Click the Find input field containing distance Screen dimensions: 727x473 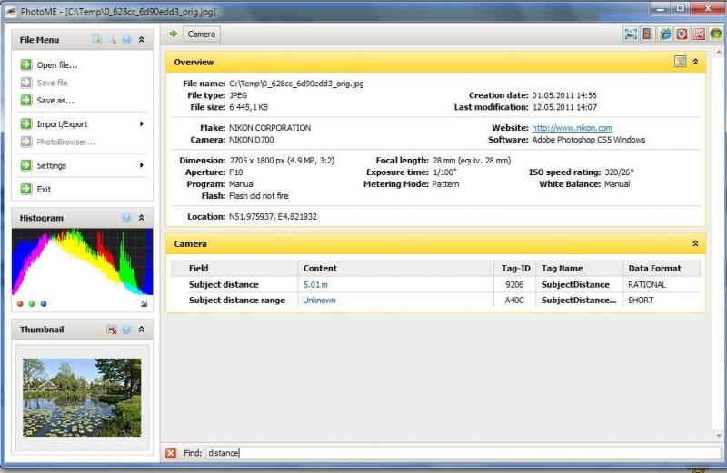(x=463, y=453)
